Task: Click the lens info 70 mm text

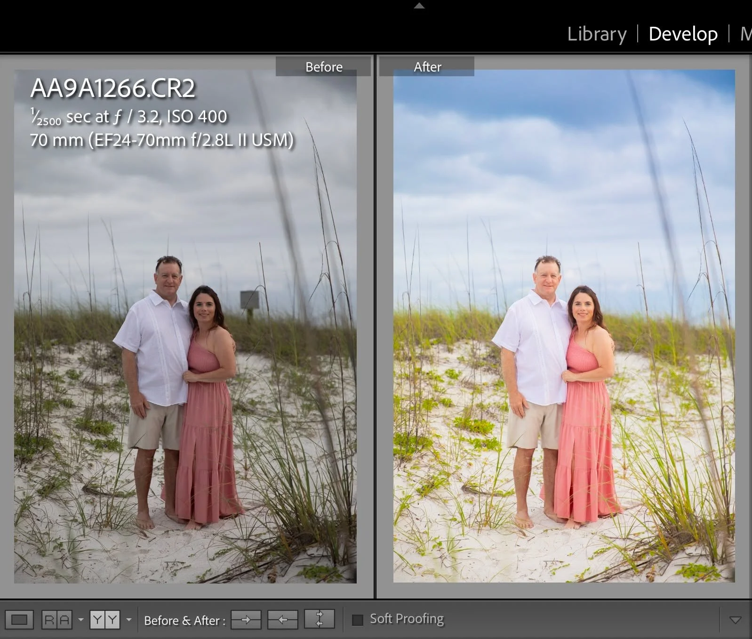Action: [162, 140]
